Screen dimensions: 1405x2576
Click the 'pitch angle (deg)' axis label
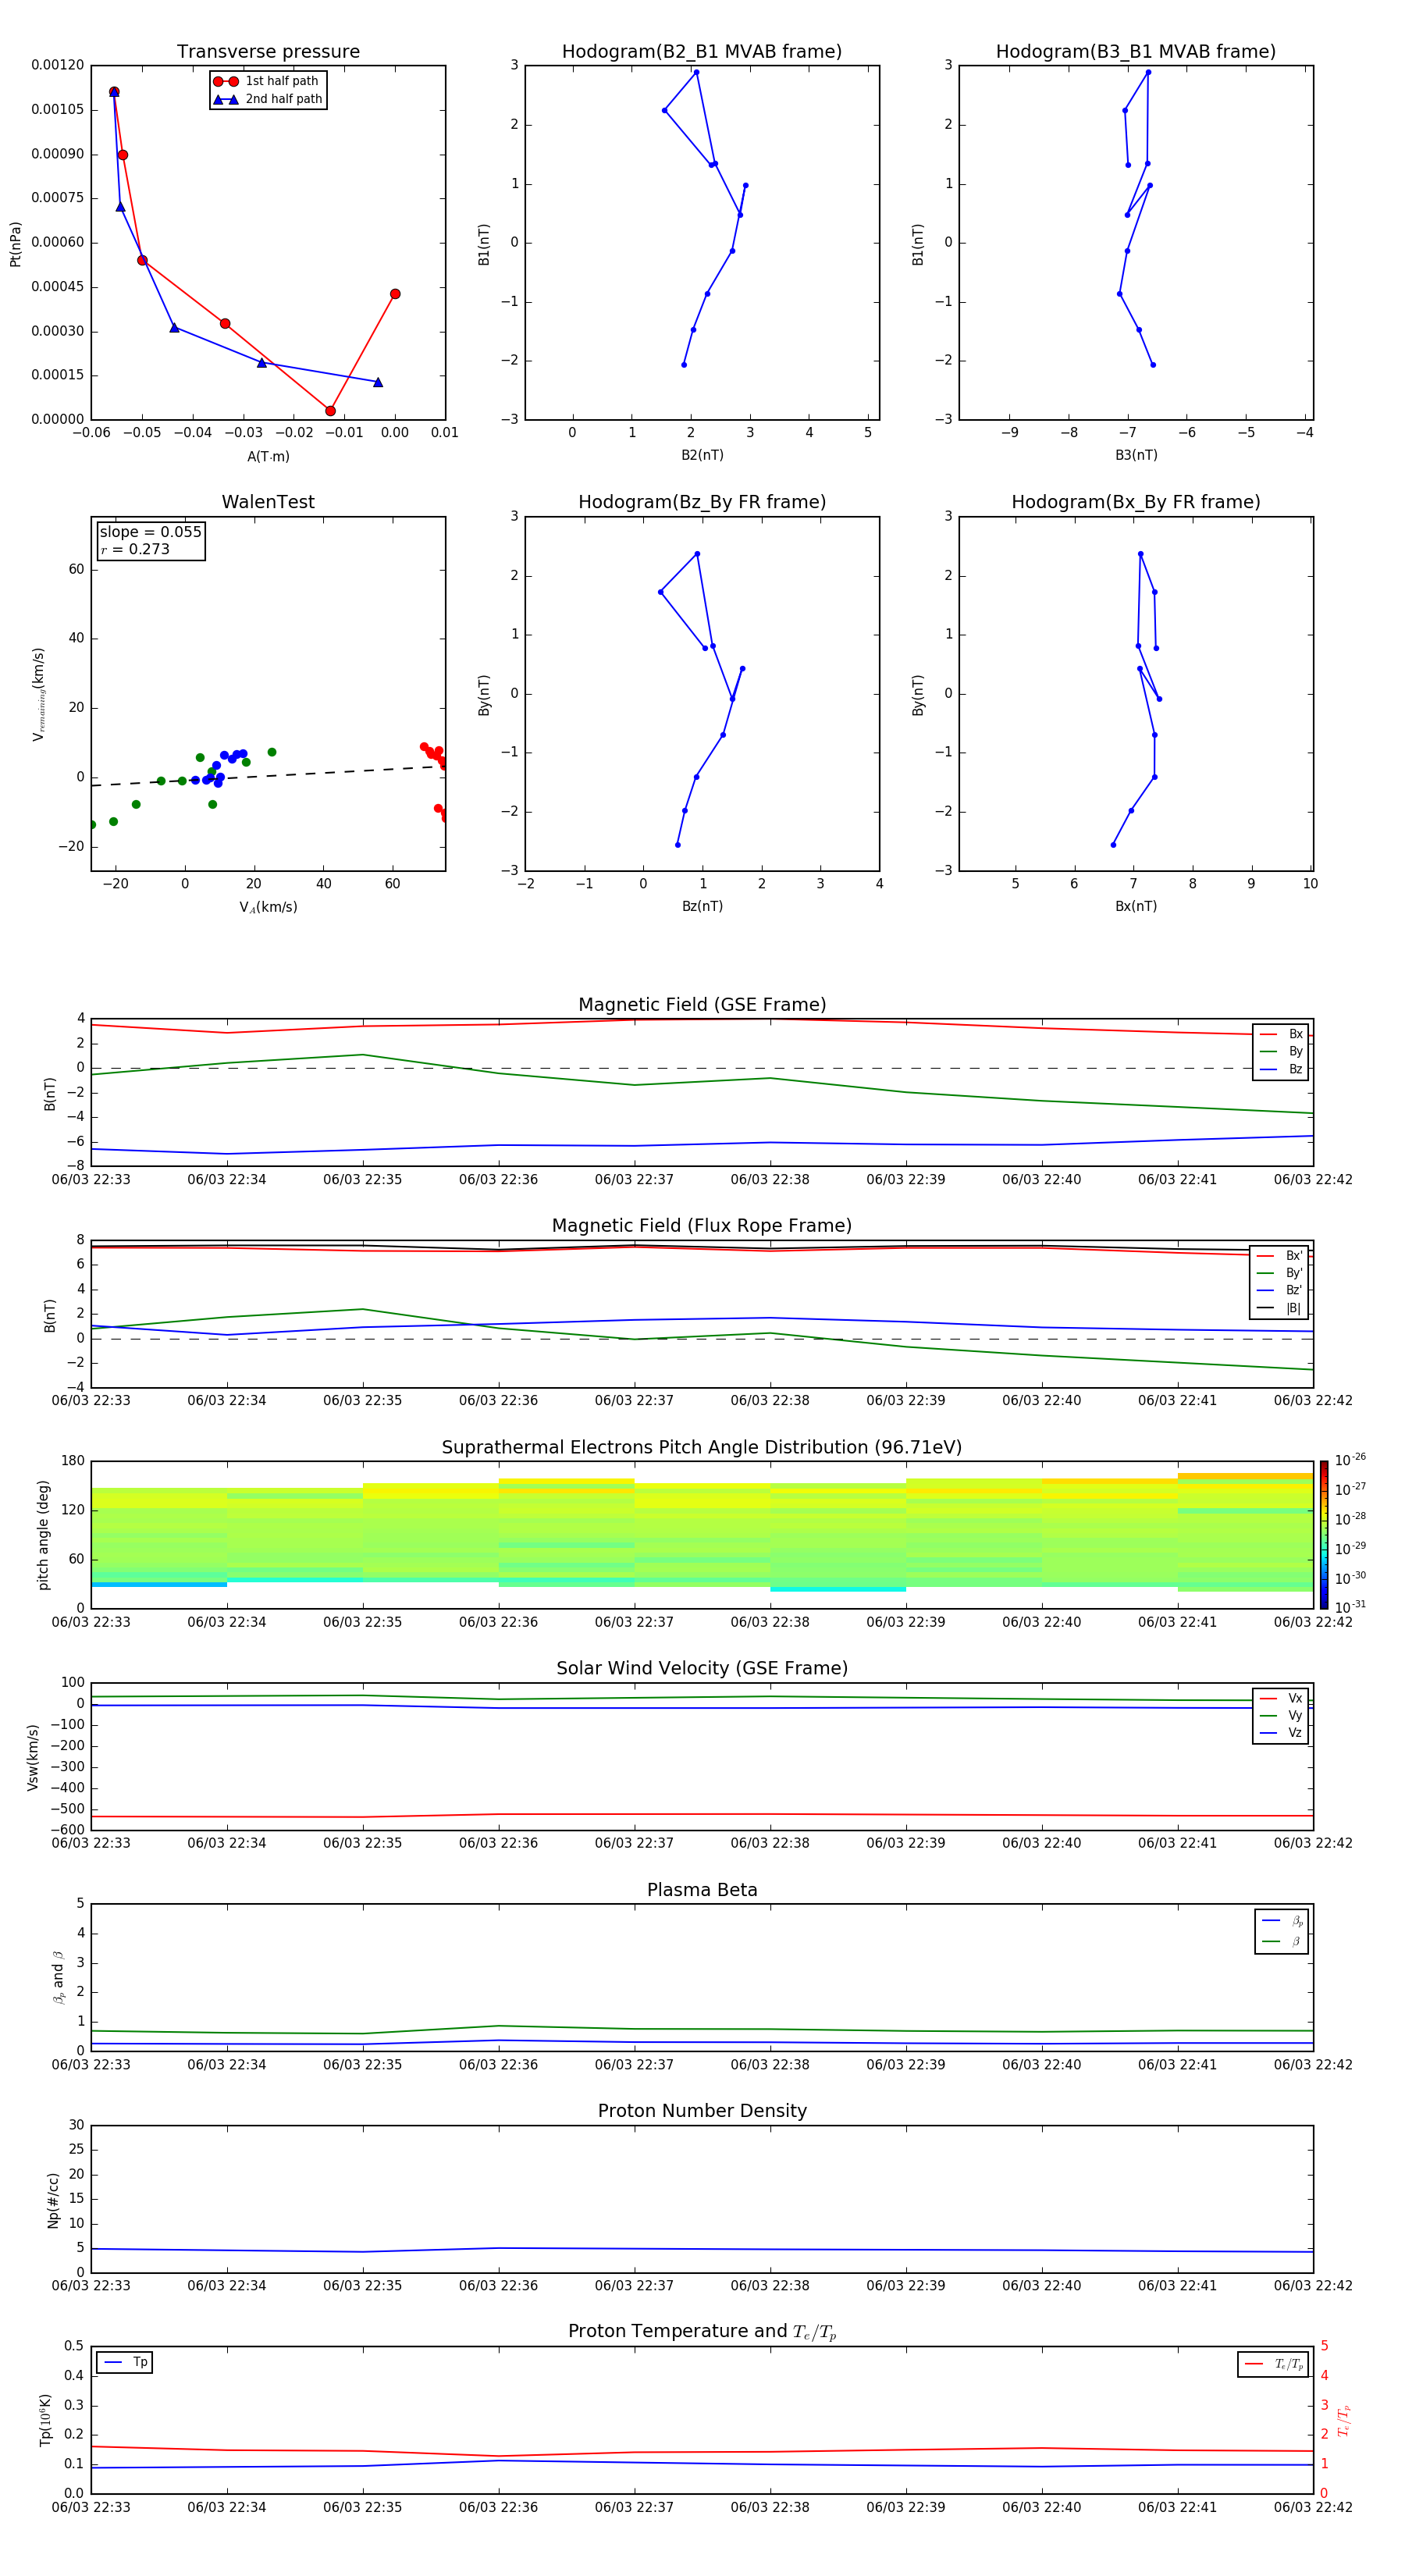point(43,1535)
